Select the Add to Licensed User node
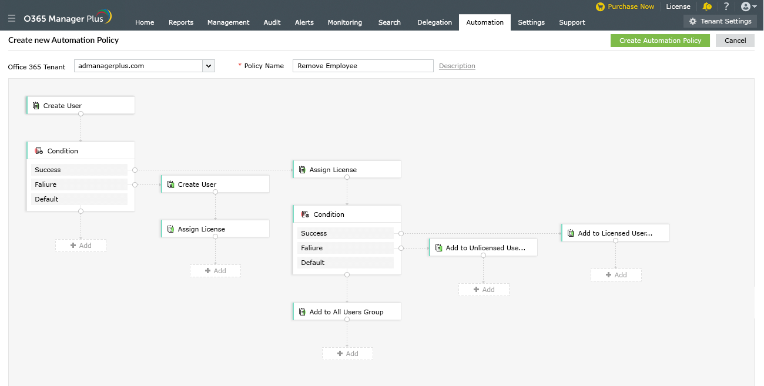764x386 pixels. click(615, 233)
